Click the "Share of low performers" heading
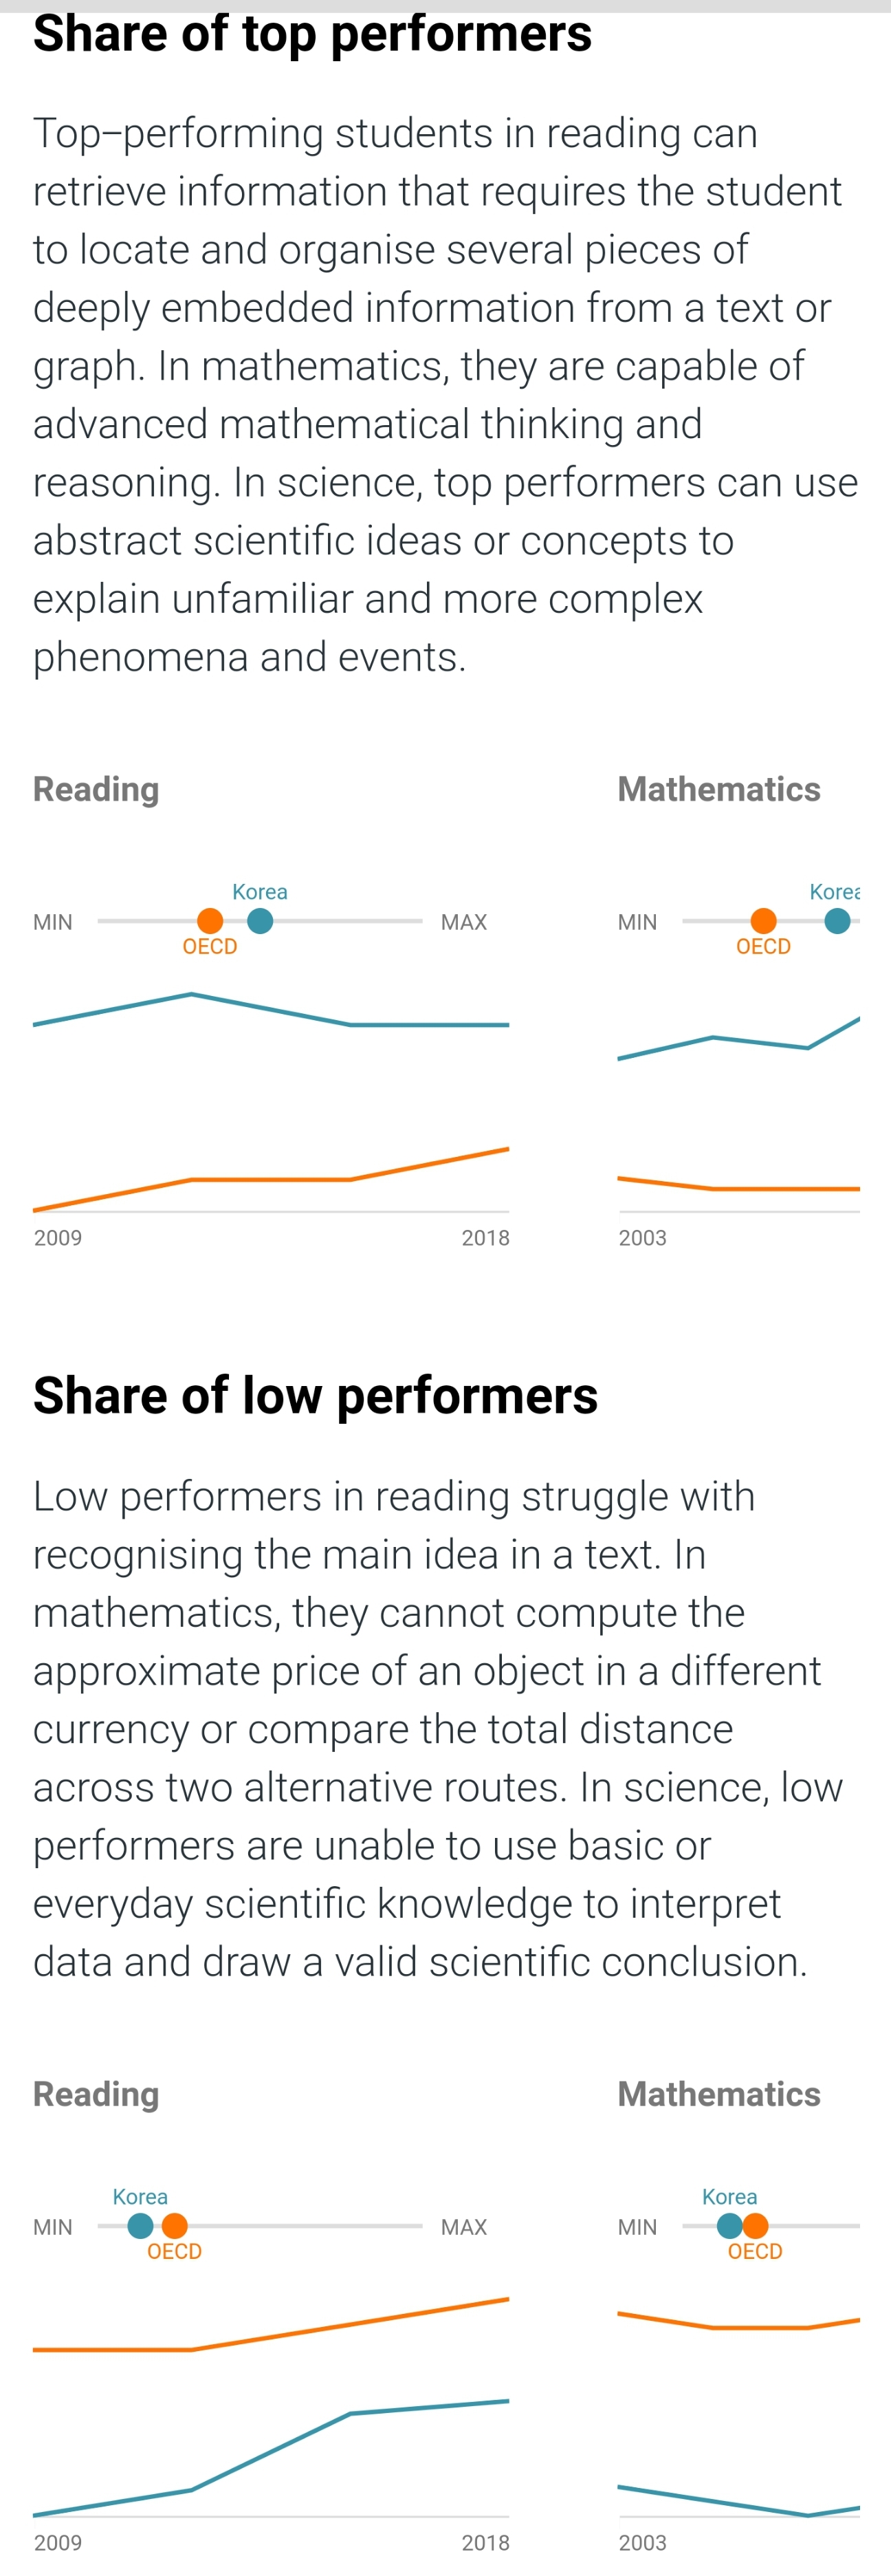Image resolution: width=891 pixels, height=2576 pixels. pos(315,1396)
